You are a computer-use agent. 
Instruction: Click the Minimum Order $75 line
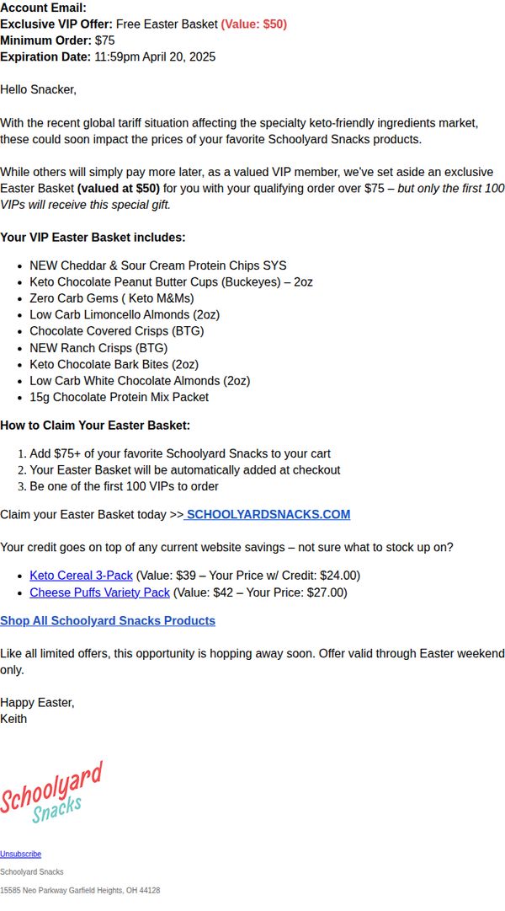click(x=57, y=40)
